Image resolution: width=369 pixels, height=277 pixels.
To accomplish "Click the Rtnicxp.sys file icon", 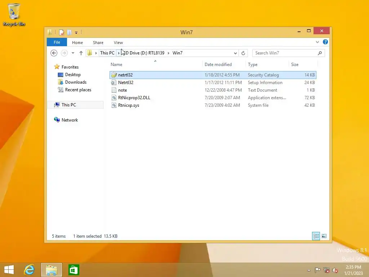I will click(x=114, y=105).
